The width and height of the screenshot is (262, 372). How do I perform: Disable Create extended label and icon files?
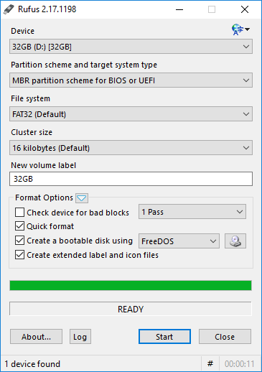[x=19, y=255]
